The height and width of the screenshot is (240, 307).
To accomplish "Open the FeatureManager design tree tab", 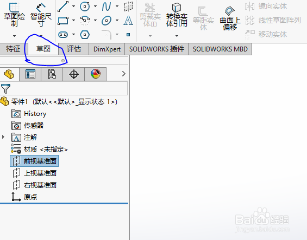I will click(x=9, y=74).
